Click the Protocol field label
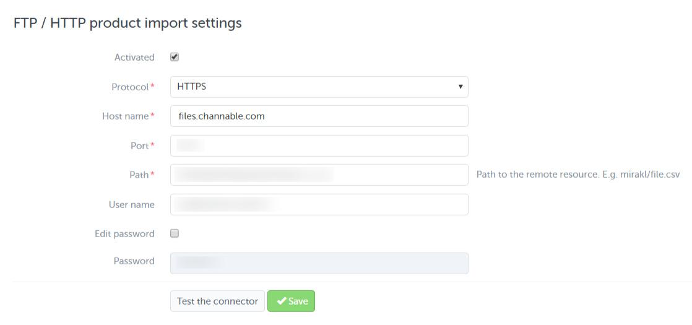This screenshot has width=692, height=325. coord(130,87)
